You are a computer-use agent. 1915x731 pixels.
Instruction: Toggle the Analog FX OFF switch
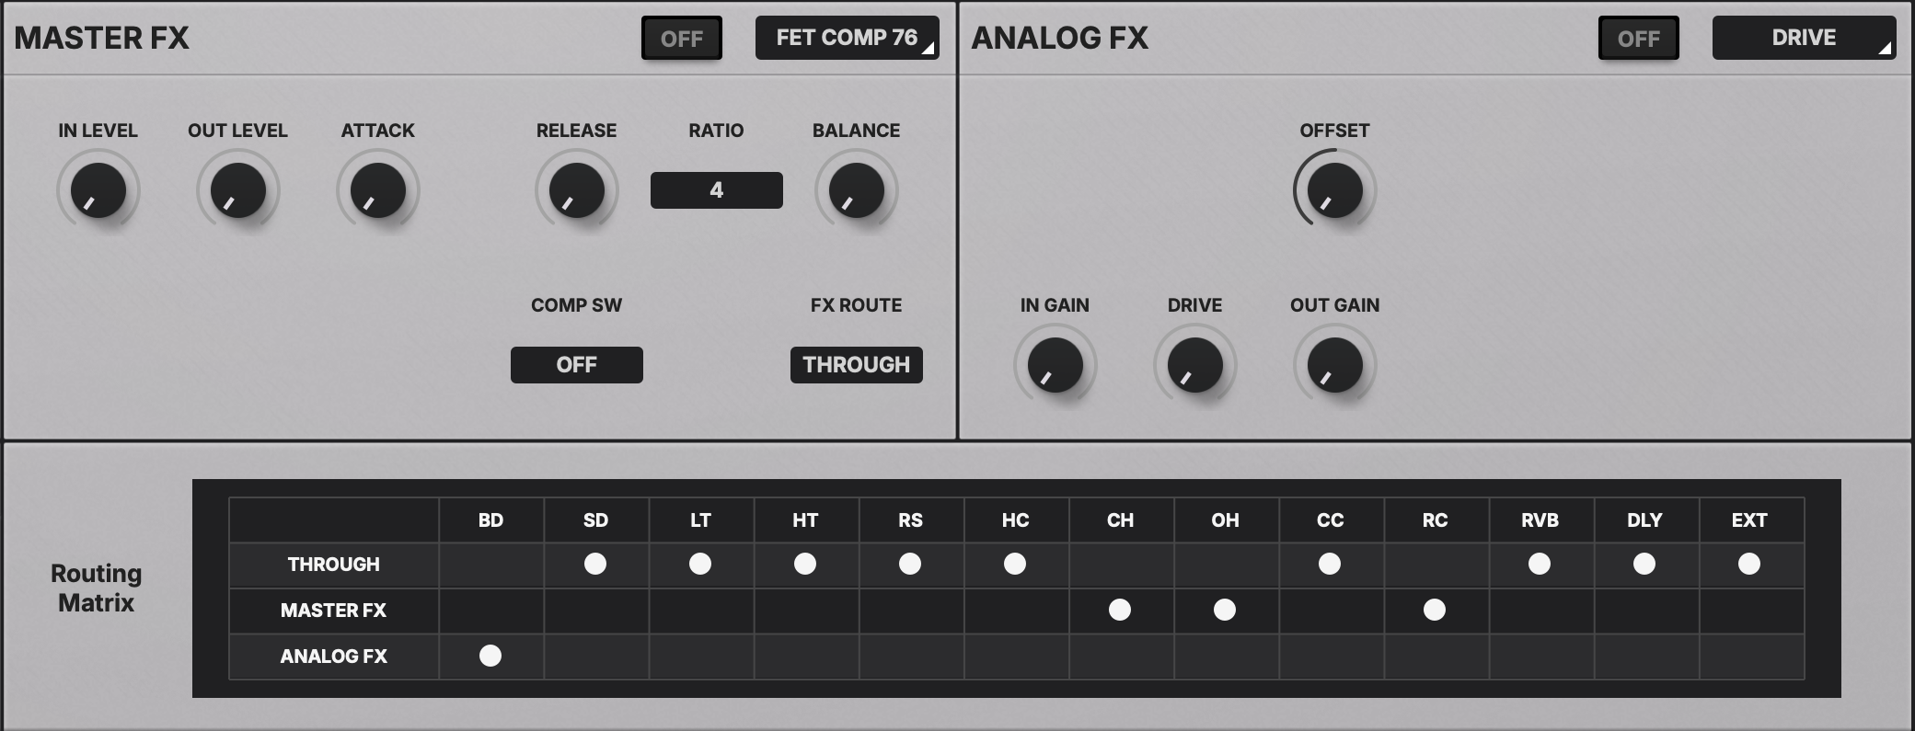pos(1639,39)
